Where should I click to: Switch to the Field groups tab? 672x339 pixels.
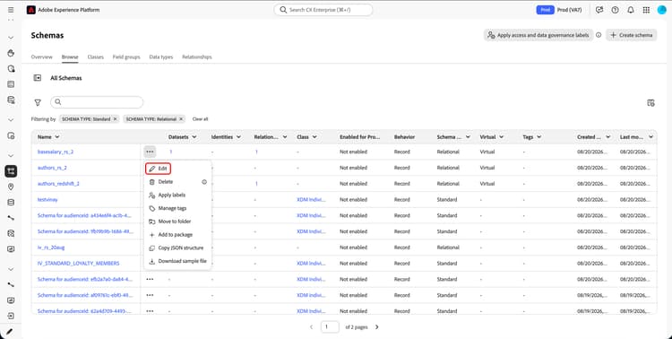(126, 57)
